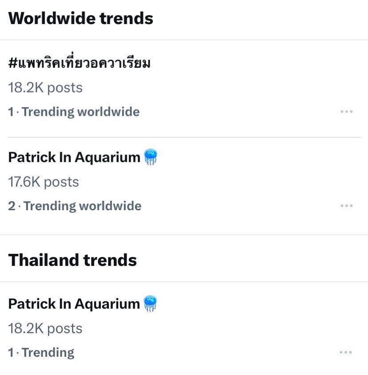Open Patrick In Aquarium under Worldwide trends
Screen dimensions: 368x375
pos(74,157)
